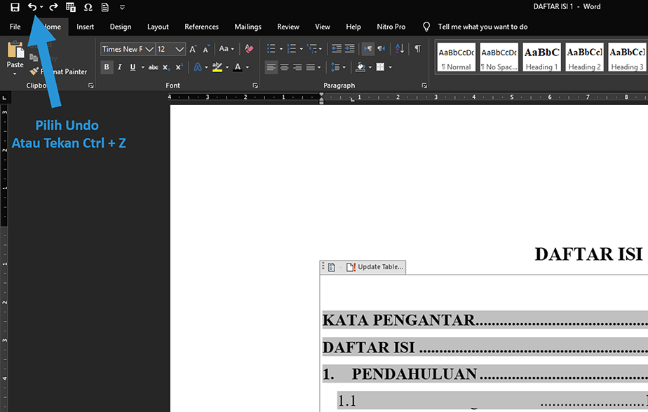Open the Font dialog launcher
The width and height of the screenshot is (648, 412).
tap(255, 85)
